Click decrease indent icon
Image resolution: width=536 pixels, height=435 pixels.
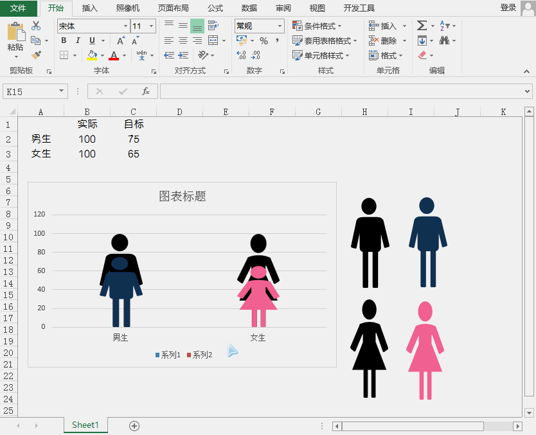[x=169, y=55]
